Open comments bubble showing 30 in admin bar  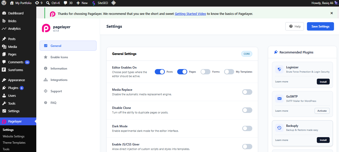tap(66, 3)
